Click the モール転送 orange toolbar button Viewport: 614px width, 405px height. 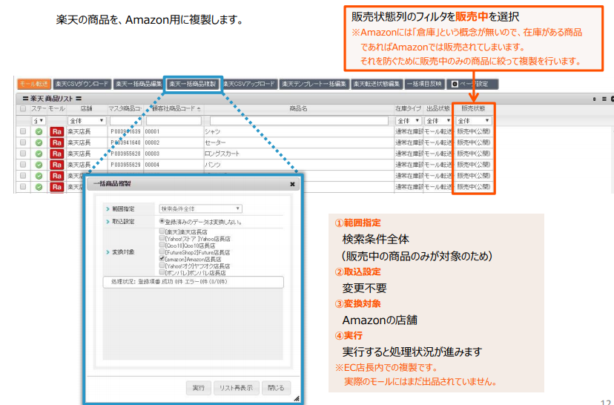[x=34, y=85]
